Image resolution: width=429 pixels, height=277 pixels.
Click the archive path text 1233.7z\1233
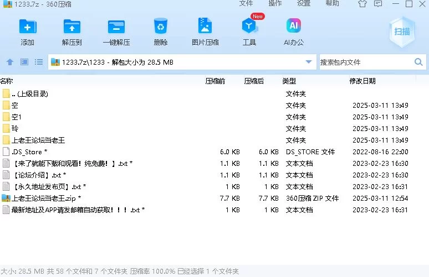[83, 62]
